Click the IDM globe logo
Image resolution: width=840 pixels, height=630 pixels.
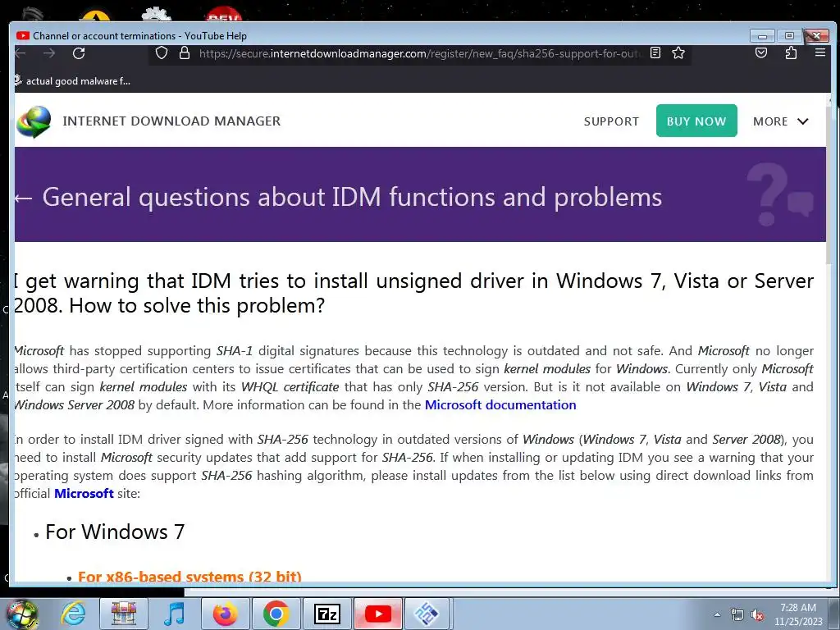[34, 121]
